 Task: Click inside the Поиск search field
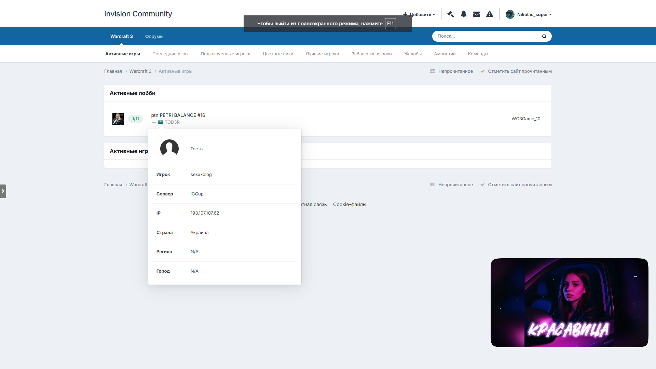(x=487, y=36)
